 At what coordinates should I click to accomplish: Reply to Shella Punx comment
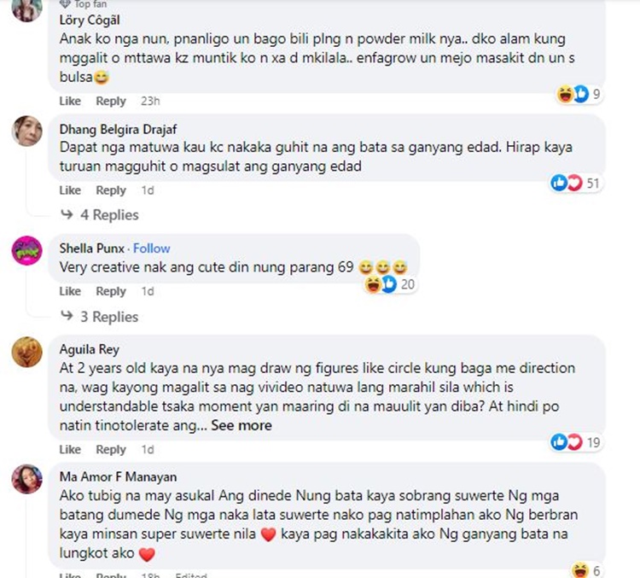point(111,291)
